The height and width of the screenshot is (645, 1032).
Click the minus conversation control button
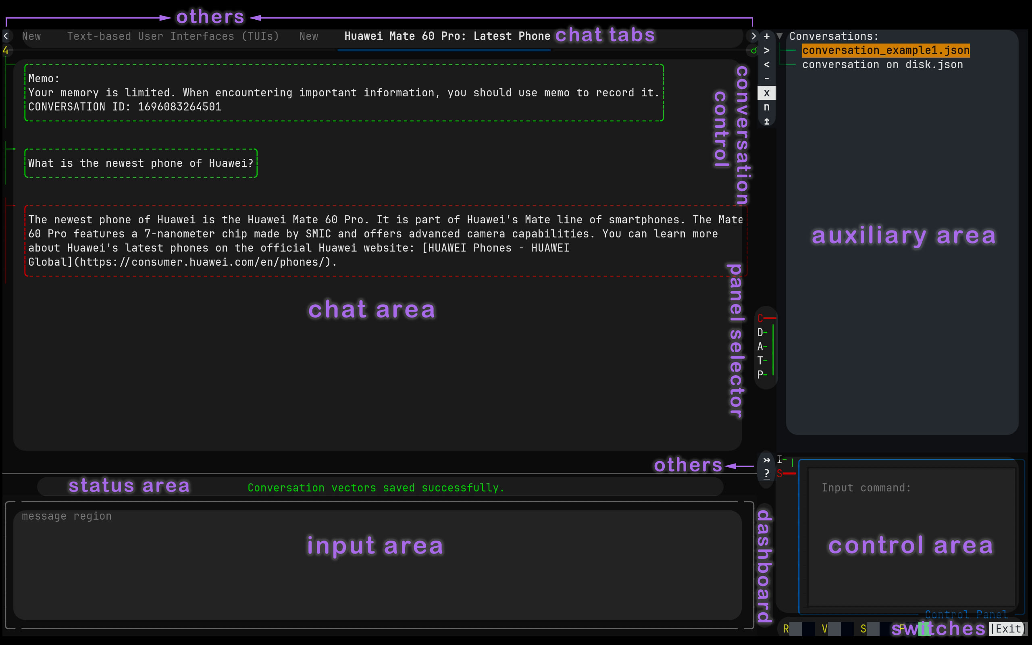(766, 79)
